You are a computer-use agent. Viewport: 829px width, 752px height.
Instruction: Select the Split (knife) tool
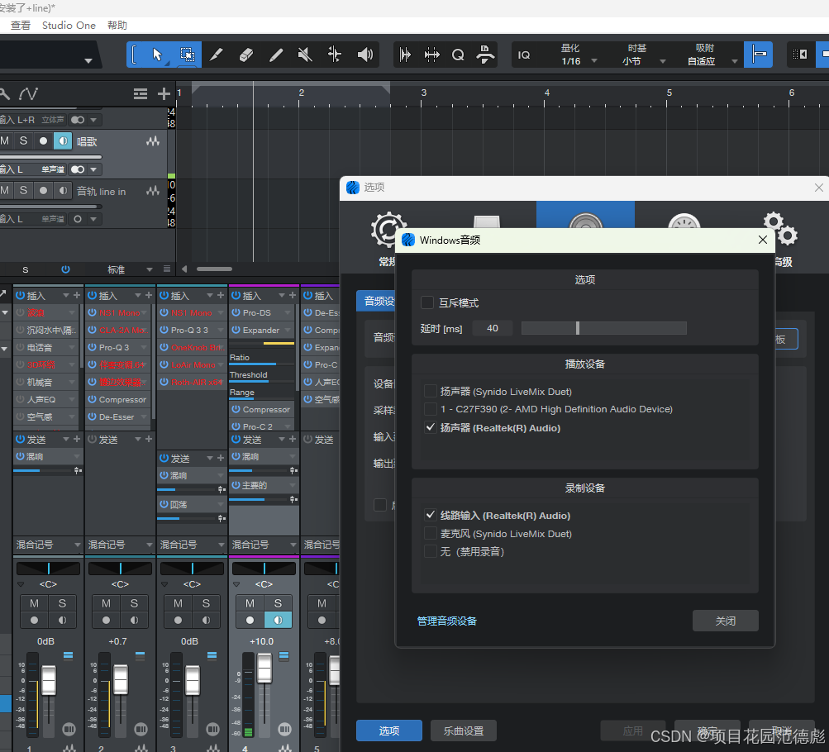tap(217, 55)
